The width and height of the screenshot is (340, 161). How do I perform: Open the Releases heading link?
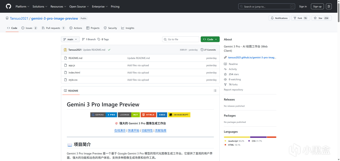(x=229, y=99)
